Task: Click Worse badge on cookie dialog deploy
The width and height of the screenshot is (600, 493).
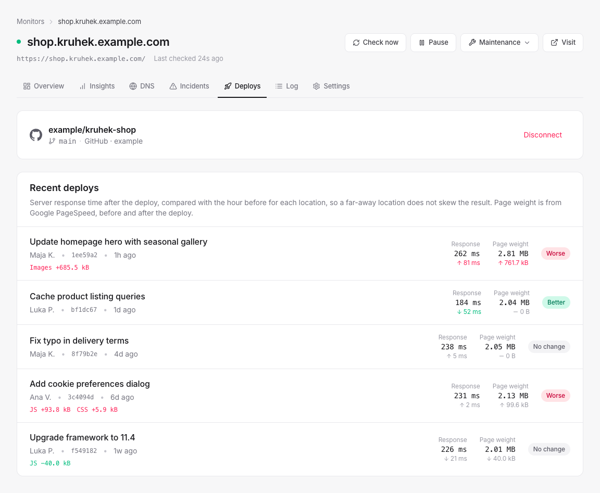Action: [556, 396]
